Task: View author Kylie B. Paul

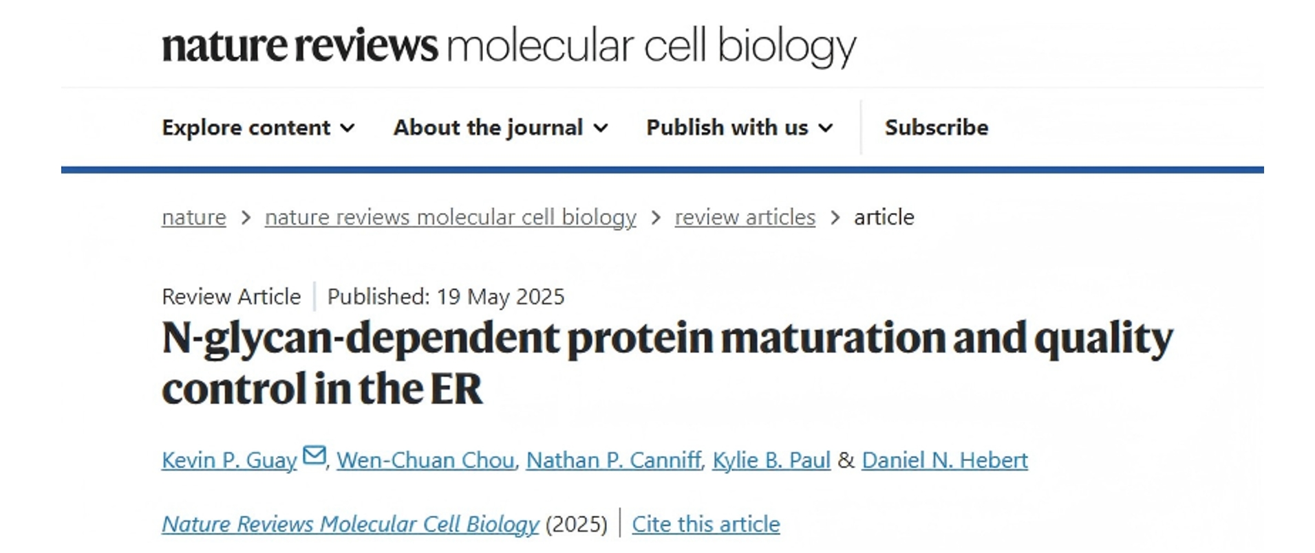Action: tap(771, 460)
